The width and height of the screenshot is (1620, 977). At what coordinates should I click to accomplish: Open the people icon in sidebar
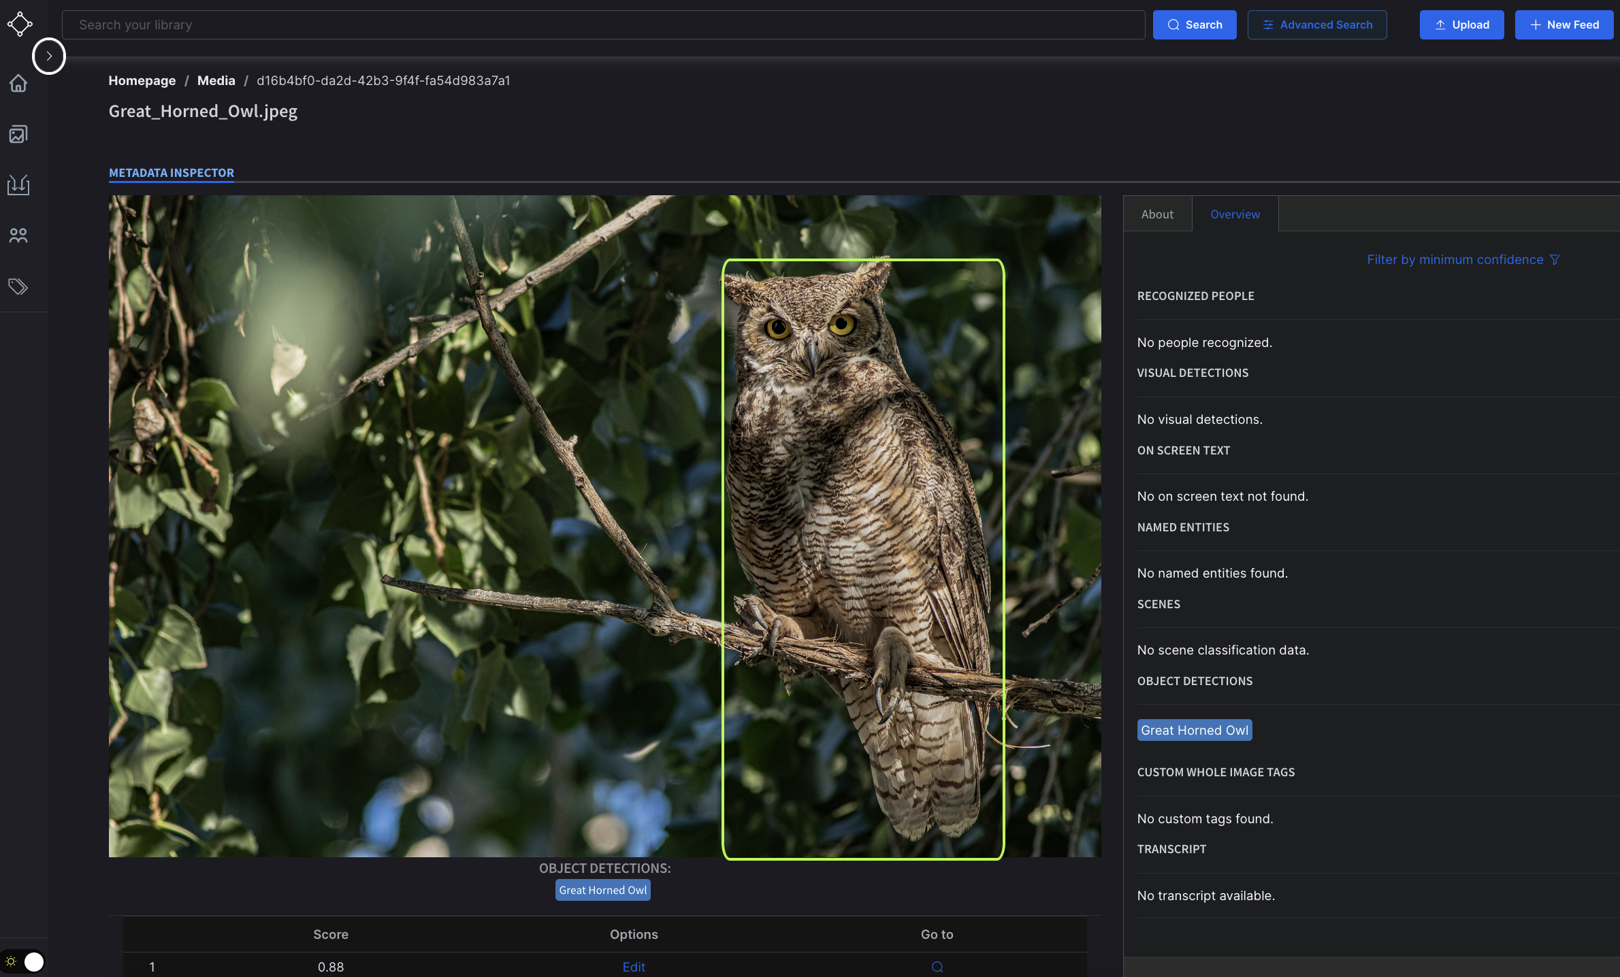coord(18,235)
